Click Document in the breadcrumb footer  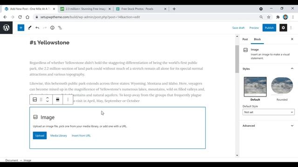(x=12, y=160)
